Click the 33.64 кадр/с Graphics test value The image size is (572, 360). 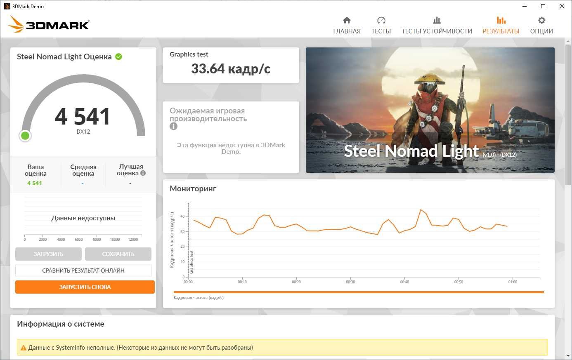tap(231, 69)
